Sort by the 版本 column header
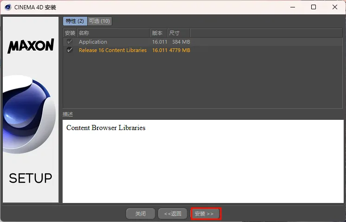This screenshot has height=222, width=346. click(159, 33)
